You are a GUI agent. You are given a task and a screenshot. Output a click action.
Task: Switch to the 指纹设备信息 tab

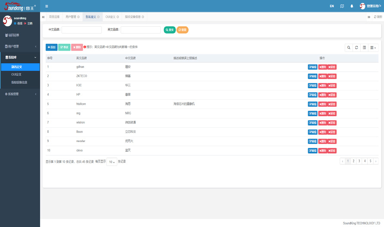tap(132, 17)
